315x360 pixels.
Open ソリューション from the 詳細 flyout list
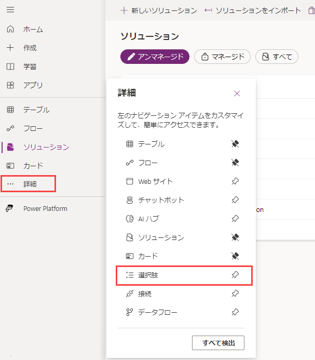[x=161, y=237]
